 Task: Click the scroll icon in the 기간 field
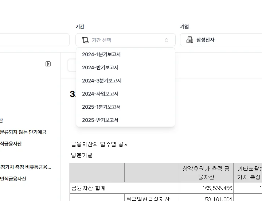[x=85, y=40]
